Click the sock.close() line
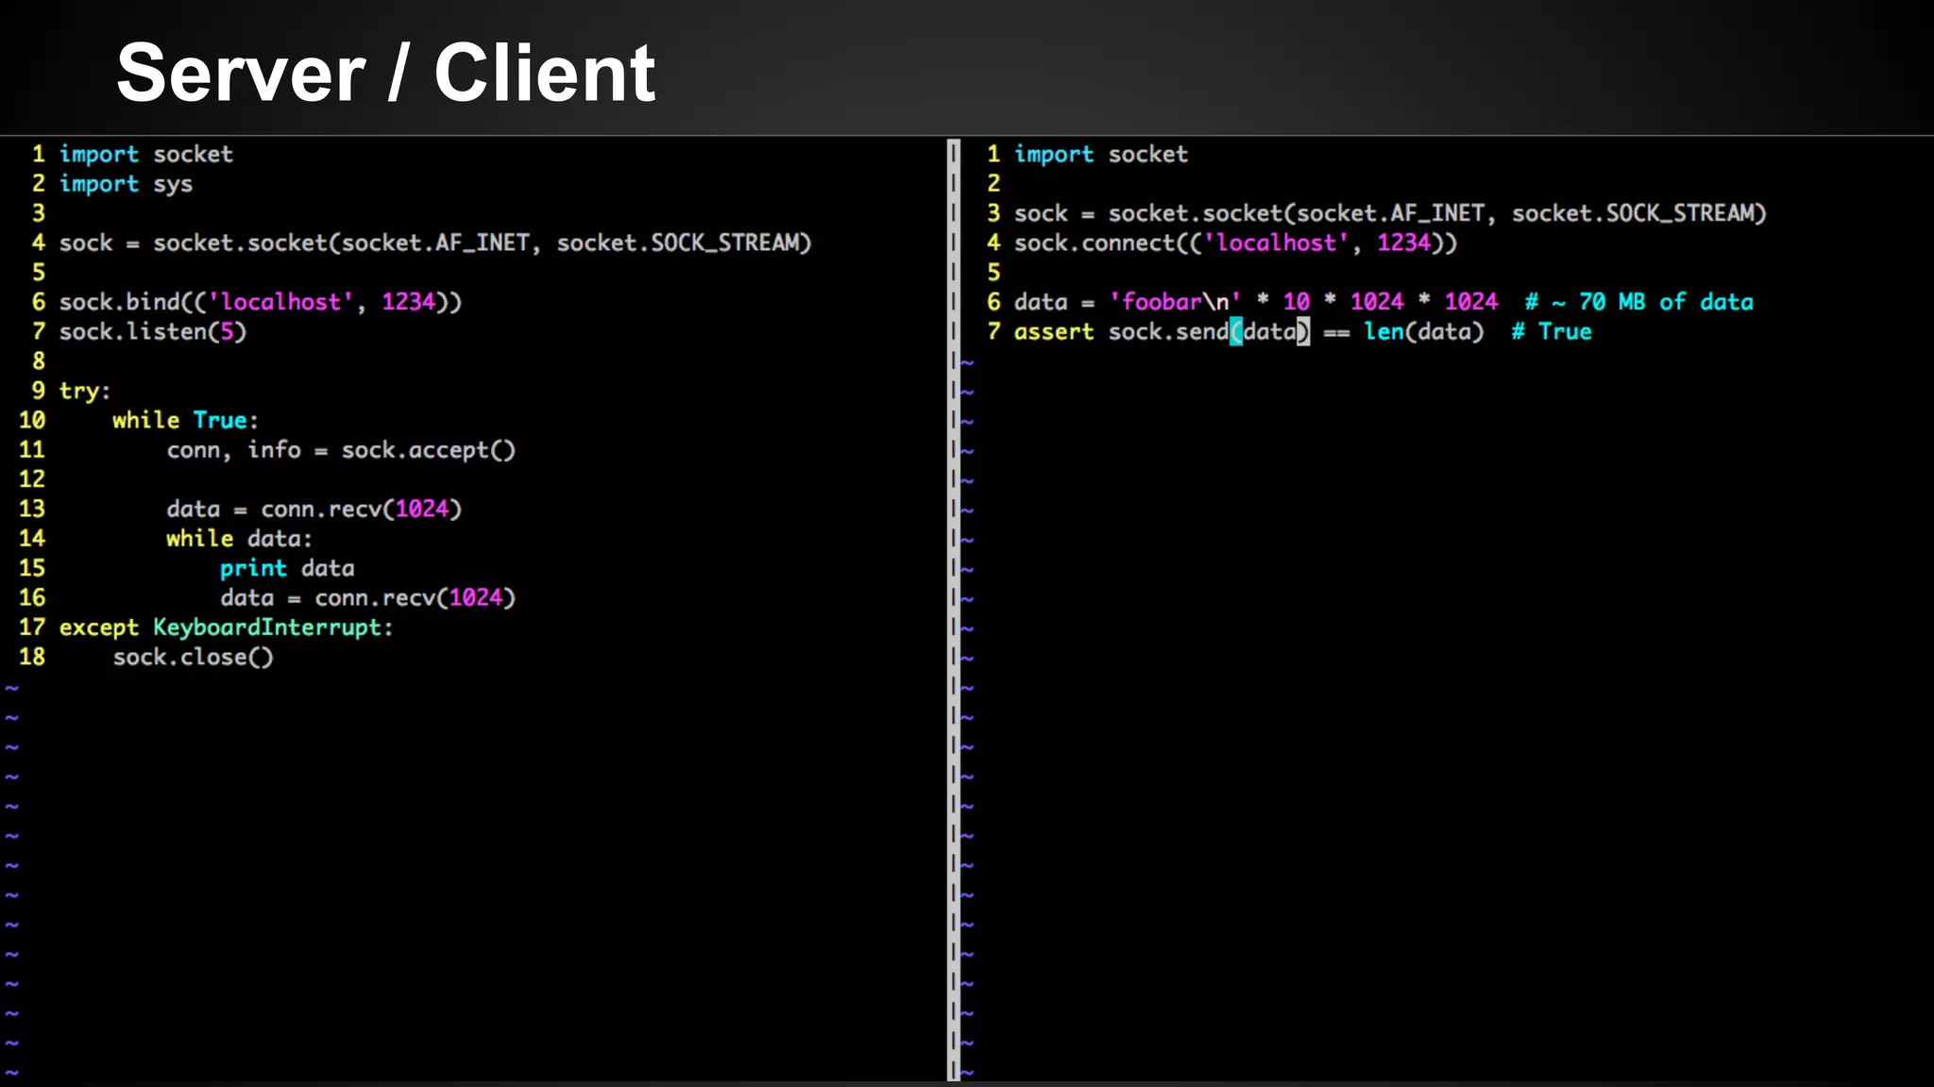Image resolution: width=1934 pixels, height=1087 pixels. pyautogui.click(x=194, y=657)
